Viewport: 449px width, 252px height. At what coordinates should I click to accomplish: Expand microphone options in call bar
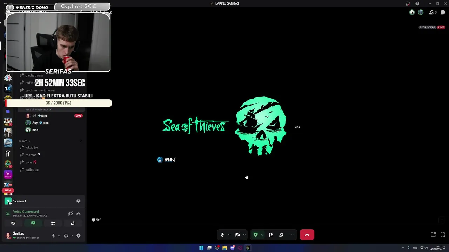[229, 235]
